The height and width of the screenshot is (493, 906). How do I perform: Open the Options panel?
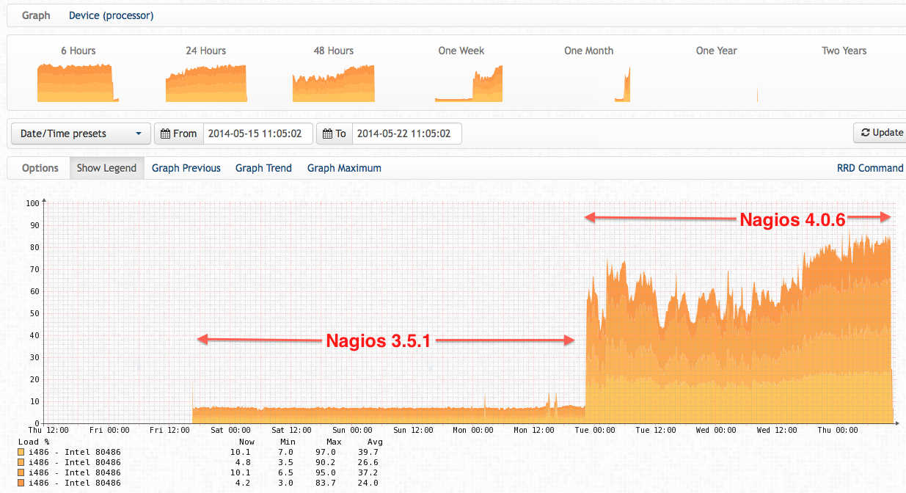pyautogui.click(x=40, y=168)
